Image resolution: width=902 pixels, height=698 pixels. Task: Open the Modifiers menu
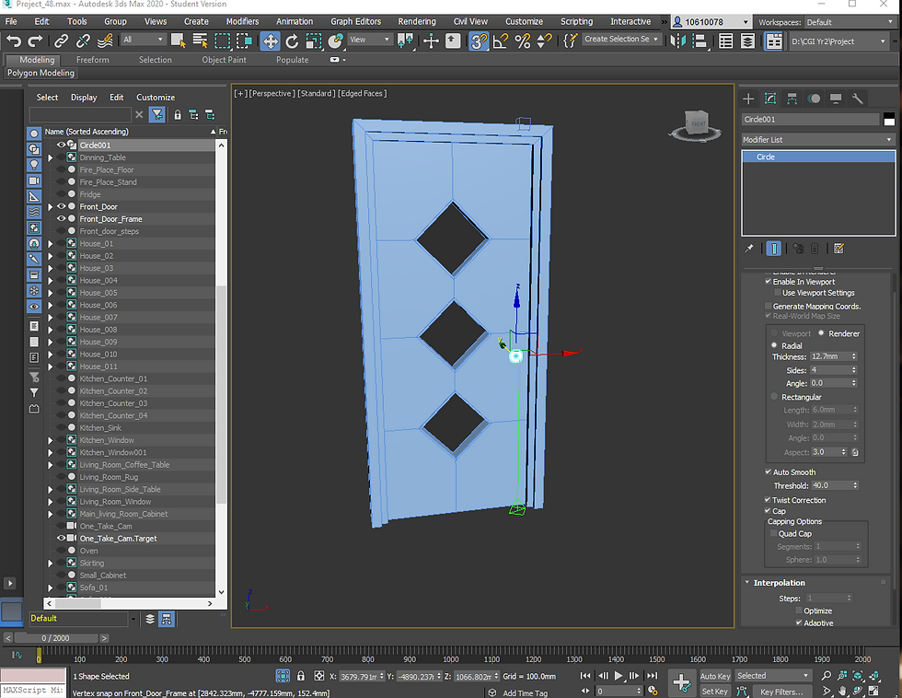point(242,21)
